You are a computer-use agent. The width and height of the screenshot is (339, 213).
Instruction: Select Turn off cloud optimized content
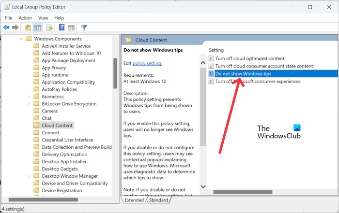[x=250, y=58]
